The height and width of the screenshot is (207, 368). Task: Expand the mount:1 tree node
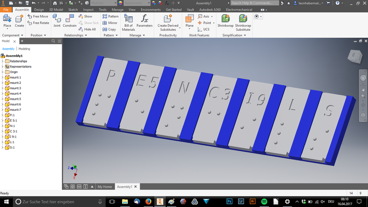click(x=2, y=77)
